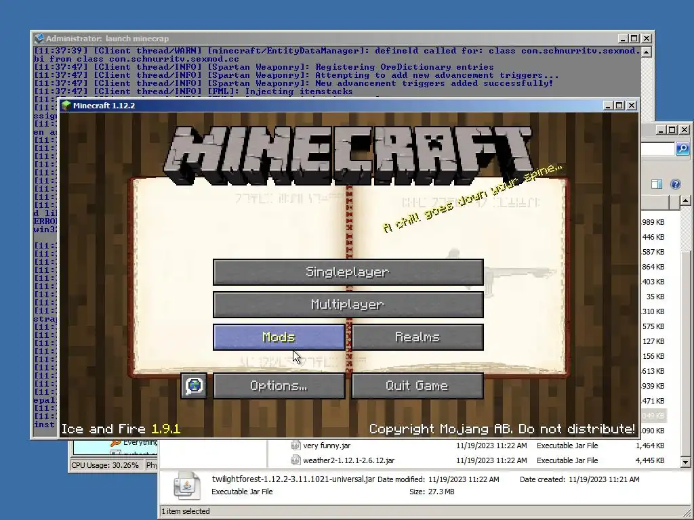Minimize the launch minecrap console window

pos(622,39)
